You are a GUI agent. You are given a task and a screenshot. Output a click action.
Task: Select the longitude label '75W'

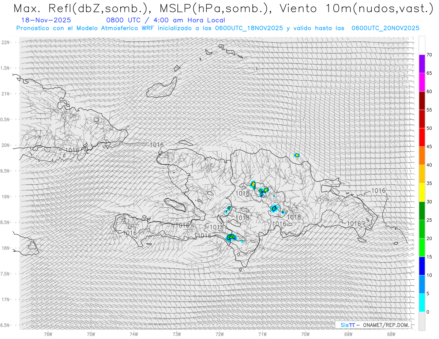pyautogui.click(x=91, y=334)
